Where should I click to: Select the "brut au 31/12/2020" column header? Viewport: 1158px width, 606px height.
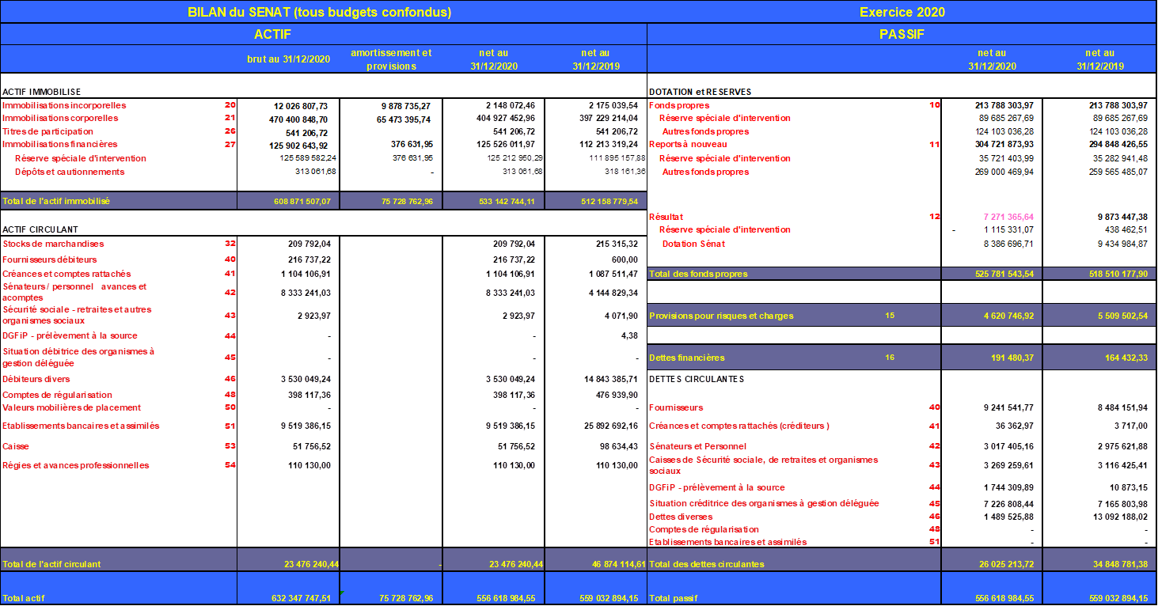(x=287, y=59)
